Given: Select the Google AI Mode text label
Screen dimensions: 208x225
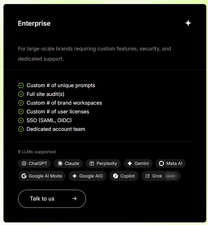Looking at the screenshot, I should (45, 176).
